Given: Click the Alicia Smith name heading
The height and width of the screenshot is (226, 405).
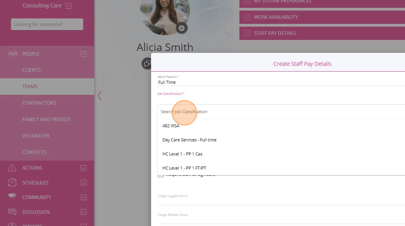Looking at the screenshot, I should point(165,47).
